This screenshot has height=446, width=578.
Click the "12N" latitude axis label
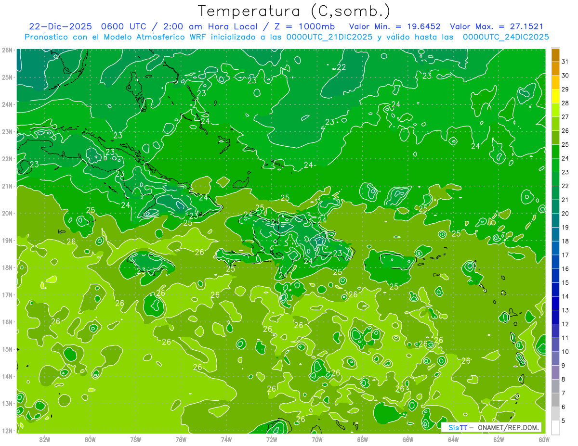7,431
